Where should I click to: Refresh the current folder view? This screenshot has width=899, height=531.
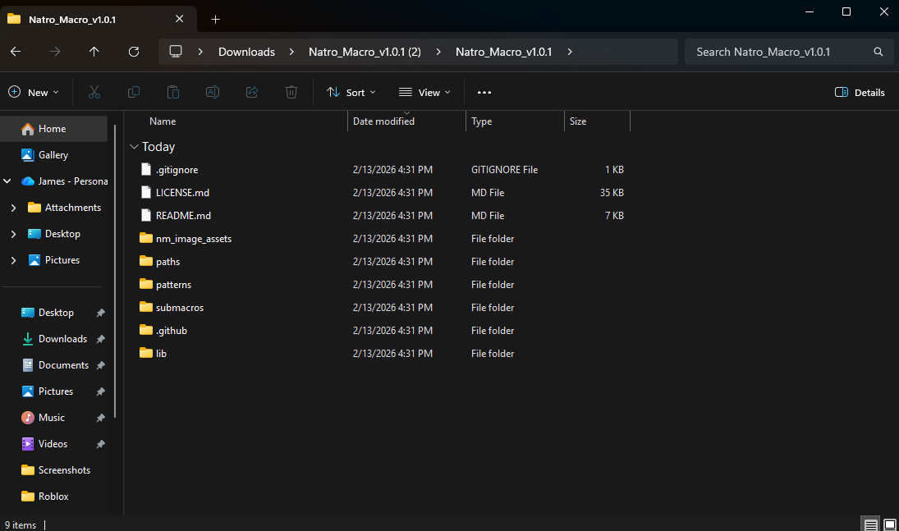click(x=134, y=52)
